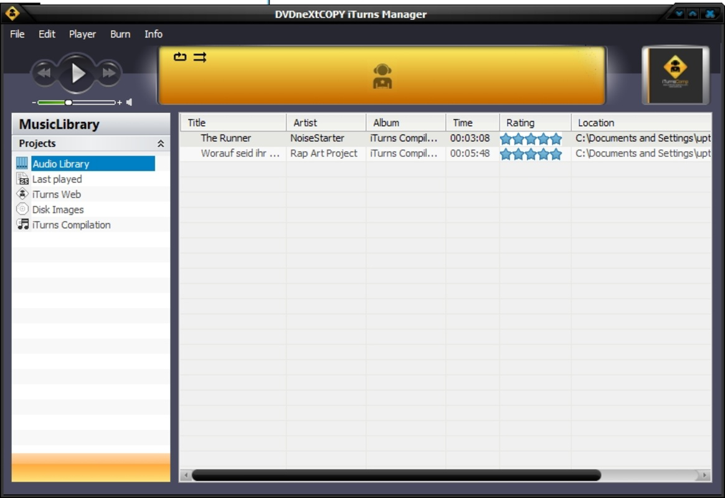Set rating stars for The Runner
This screenshot has height=498, width=725.
tap(531, 139)
